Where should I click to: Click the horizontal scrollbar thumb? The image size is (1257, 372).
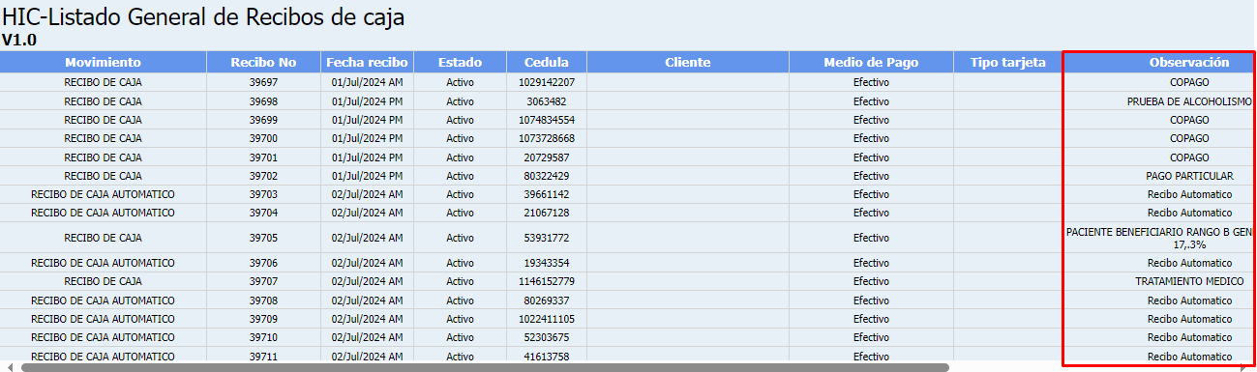pos(485,367)
